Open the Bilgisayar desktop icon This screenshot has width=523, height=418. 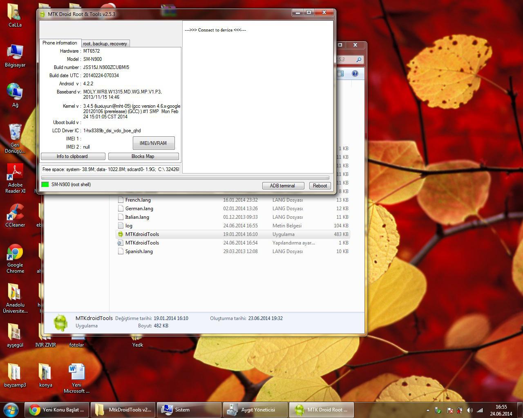click(x=15, y=53)
